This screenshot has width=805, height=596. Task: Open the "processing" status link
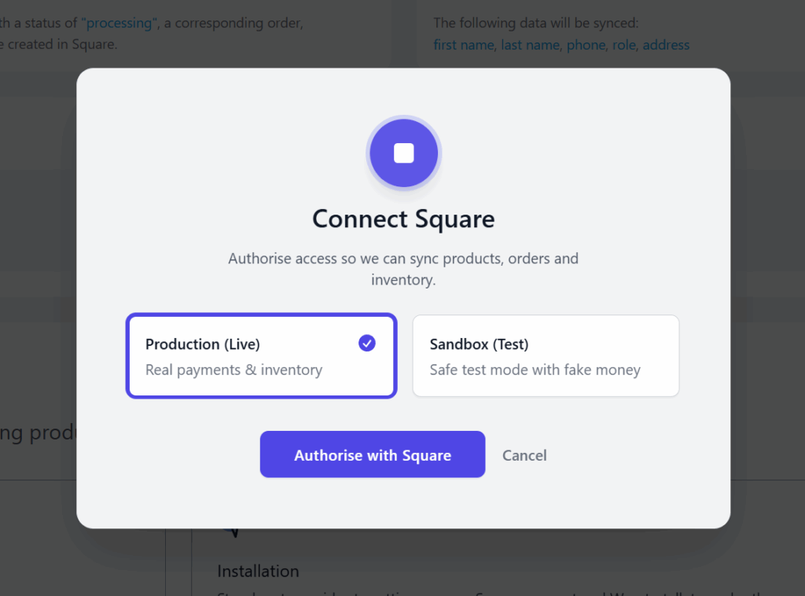point(119,23)
